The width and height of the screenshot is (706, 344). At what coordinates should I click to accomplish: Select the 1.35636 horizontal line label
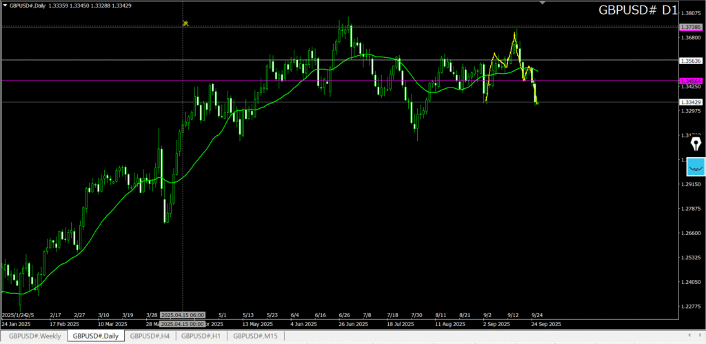[x=691, y=61]
